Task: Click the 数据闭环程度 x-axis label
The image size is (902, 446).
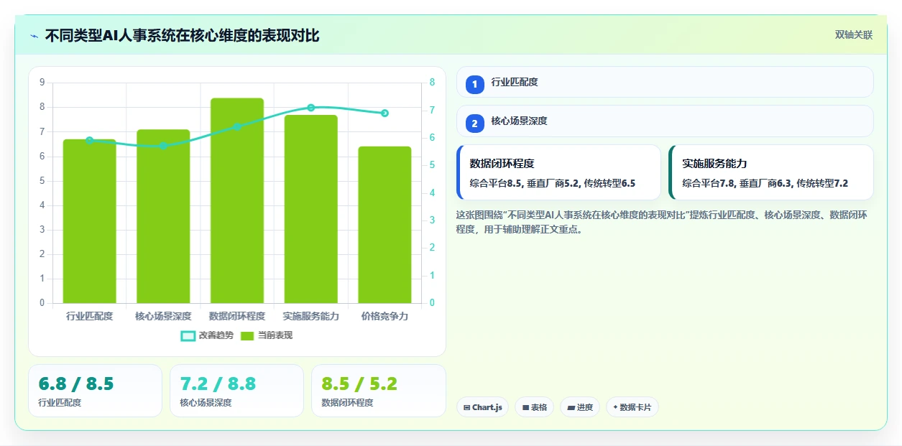Action: tap(237, 316)
